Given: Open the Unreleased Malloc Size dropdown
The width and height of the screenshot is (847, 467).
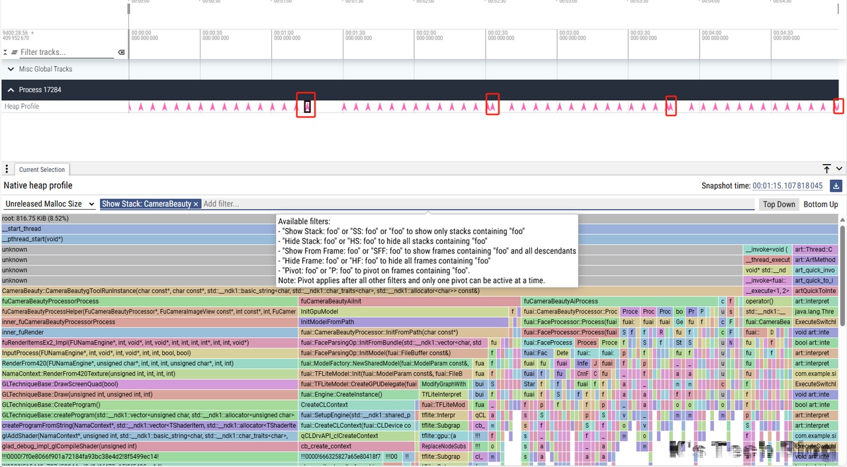Looking at the screenshot, I should click(49, 204).
